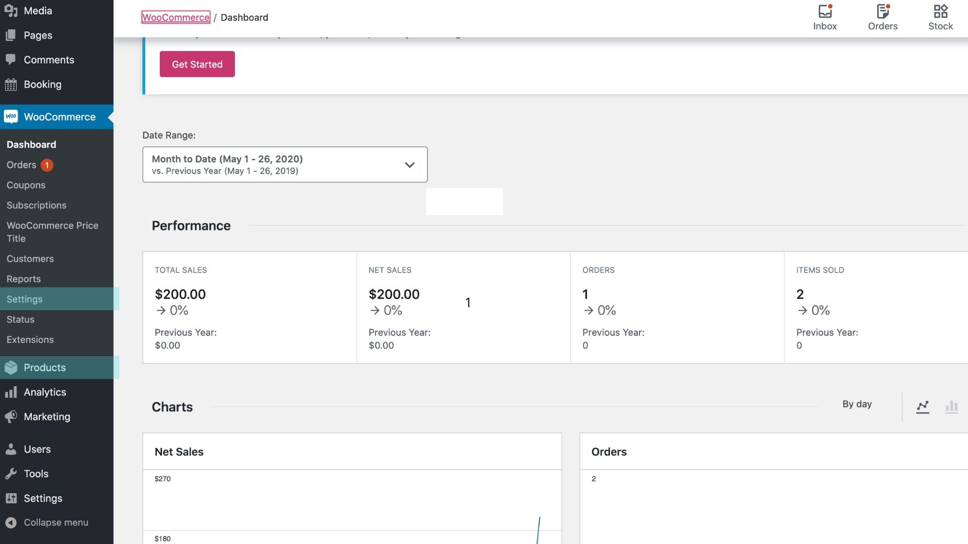
Task: Click the Charts section heading
Action: (172, 407)
